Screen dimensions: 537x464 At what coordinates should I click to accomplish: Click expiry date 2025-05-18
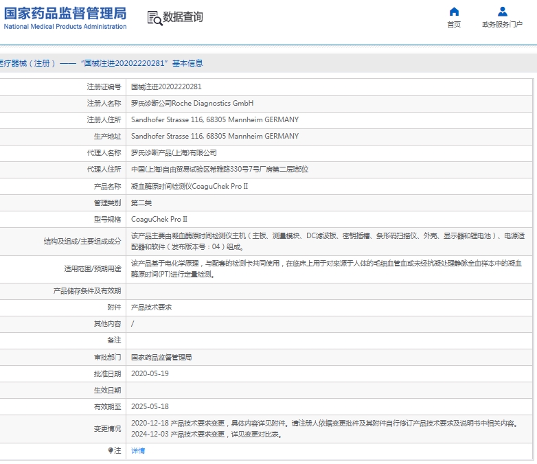(150, 406)
